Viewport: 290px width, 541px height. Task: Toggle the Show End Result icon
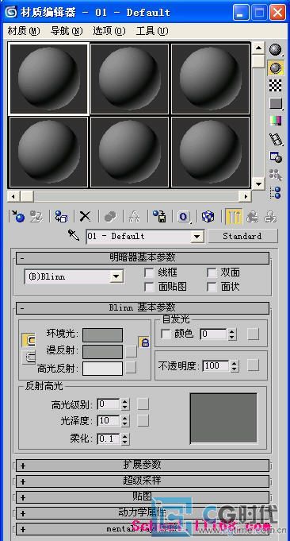(x=234, y=217)
